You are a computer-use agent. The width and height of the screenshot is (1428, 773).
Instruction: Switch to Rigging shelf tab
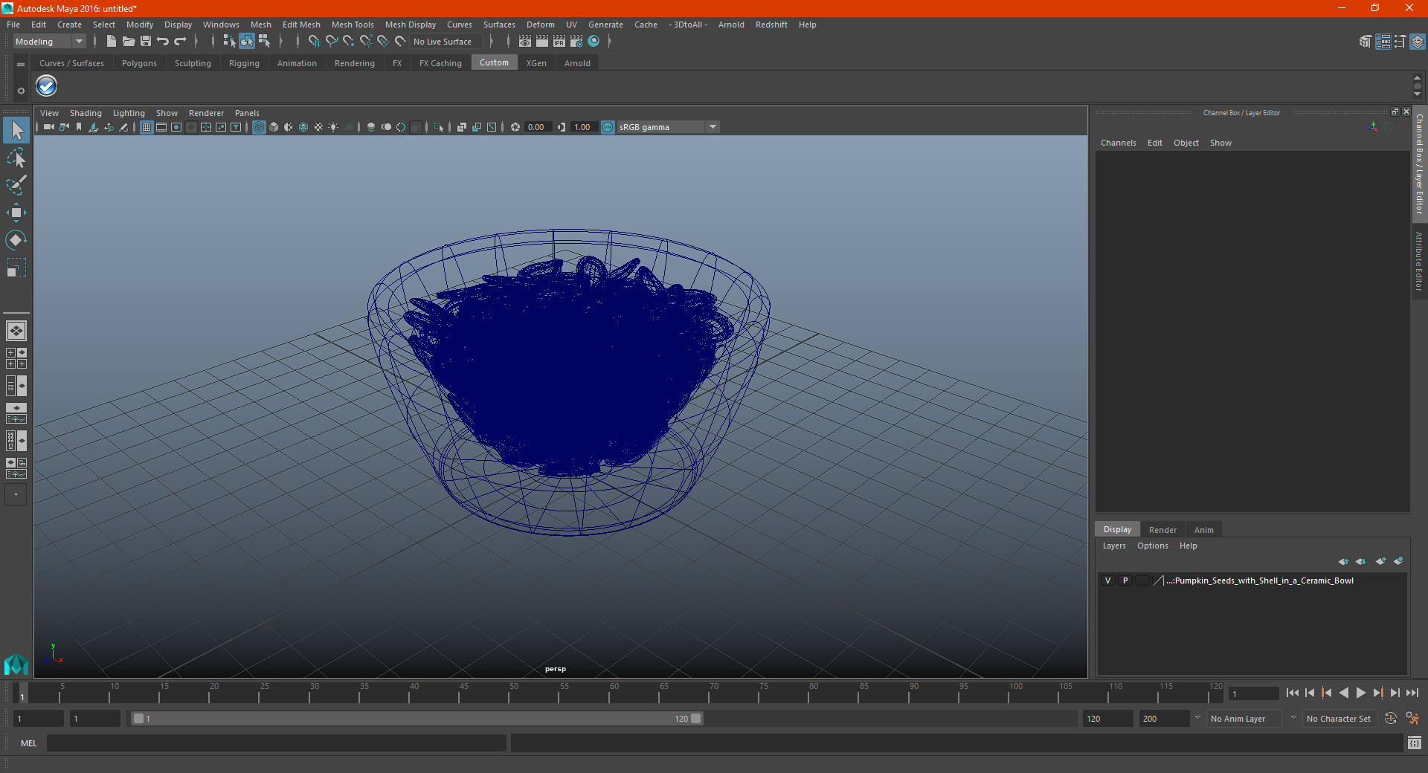244,63
